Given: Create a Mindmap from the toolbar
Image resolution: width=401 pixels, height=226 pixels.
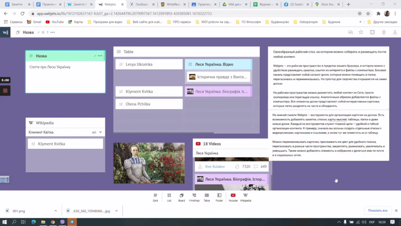Looking at the screenshot, I should [x=194, y=197].
